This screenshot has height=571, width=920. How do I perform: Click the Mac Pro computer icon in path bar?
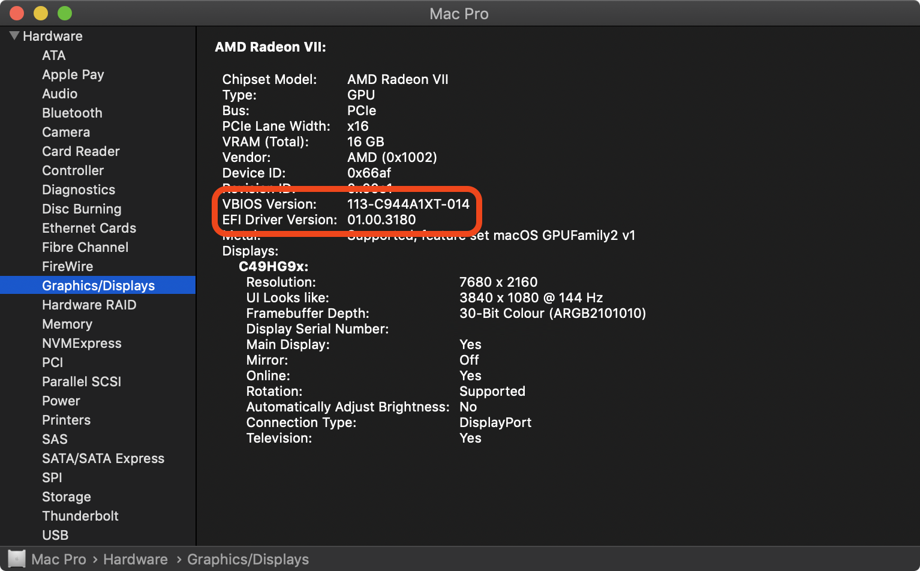17,559
